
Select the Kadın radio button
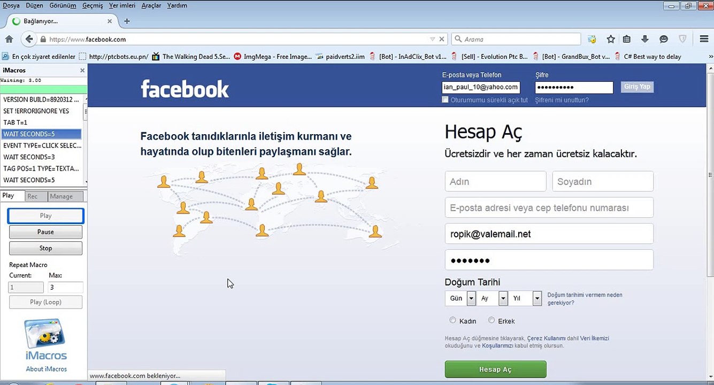click(452, 320)
